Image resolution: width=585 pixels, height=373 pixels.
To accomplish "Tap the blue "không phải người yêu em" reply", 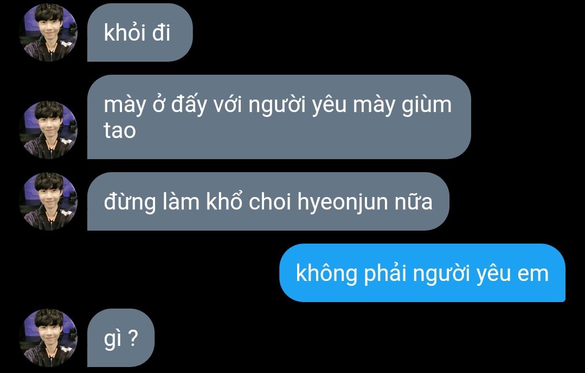I will click(422, 273).
